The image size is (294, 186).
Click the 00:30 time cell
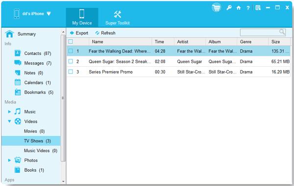(x=160, y=72)
